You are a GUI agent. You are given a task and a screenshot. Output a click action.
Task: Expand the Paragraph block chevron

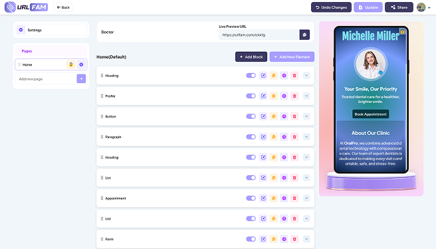click(x=306, y=137)
